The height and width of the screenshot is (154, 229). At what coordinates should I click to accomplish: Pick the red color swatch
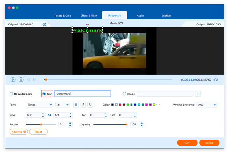pos(120,105)
